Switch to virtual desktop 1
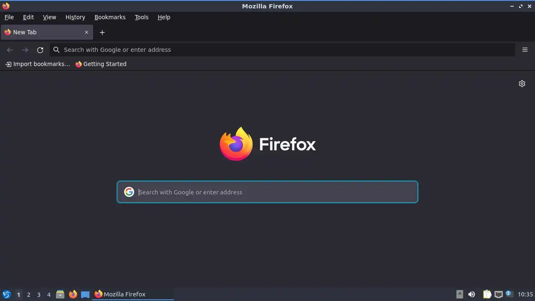Image resolution: width=535 pixels, height=301 pixels. tap(18, 294)
